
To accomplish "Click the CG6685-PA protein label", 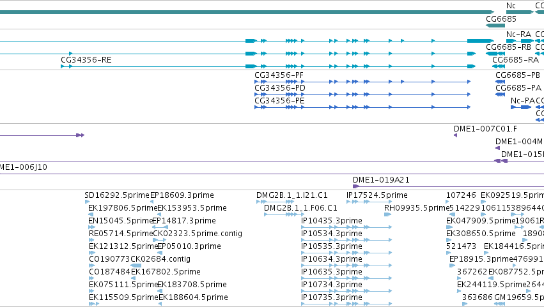I will click(518, 88).
